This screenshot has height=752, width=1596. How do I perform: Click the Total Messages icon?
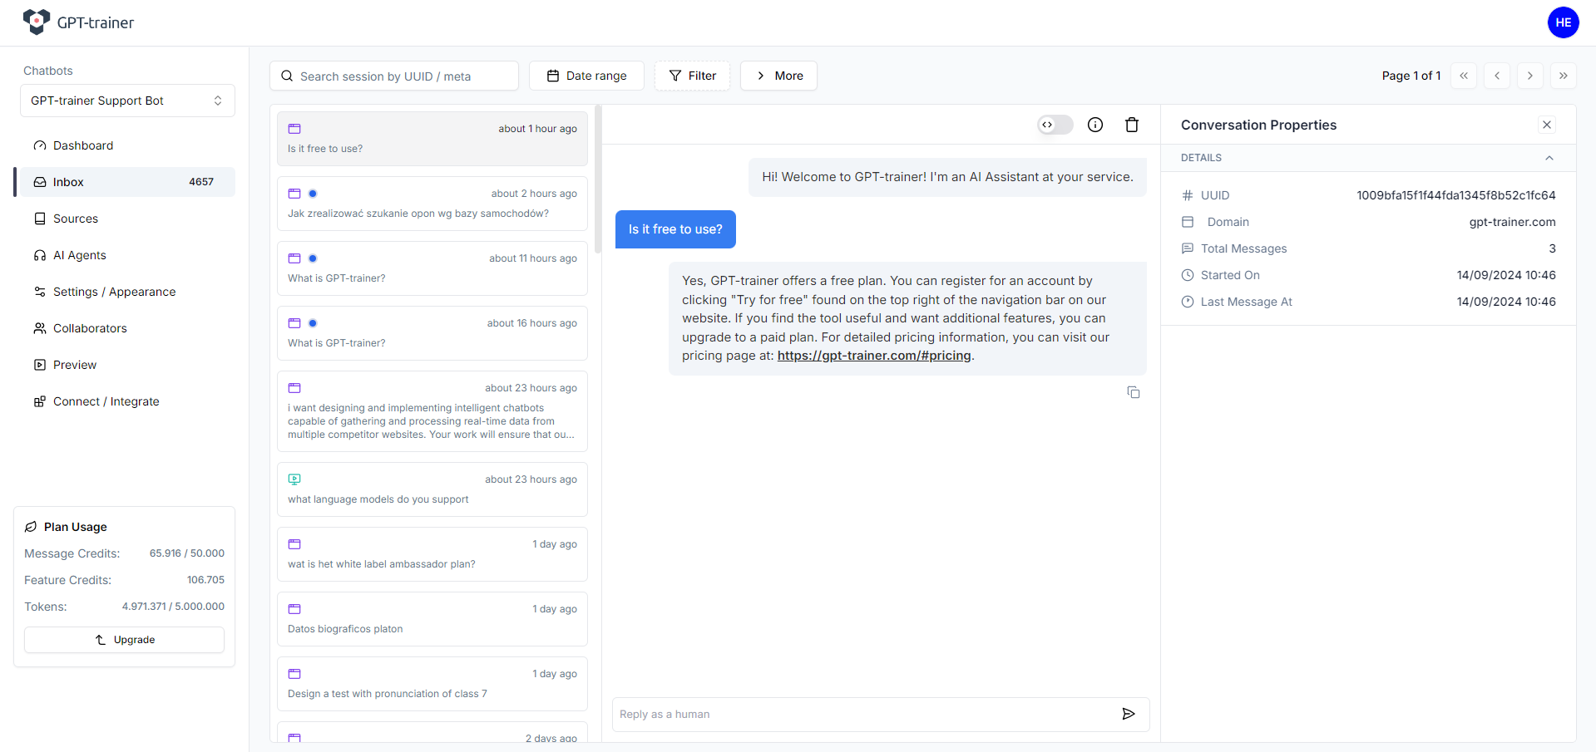pyautogui.click(x=1188, y=248)
